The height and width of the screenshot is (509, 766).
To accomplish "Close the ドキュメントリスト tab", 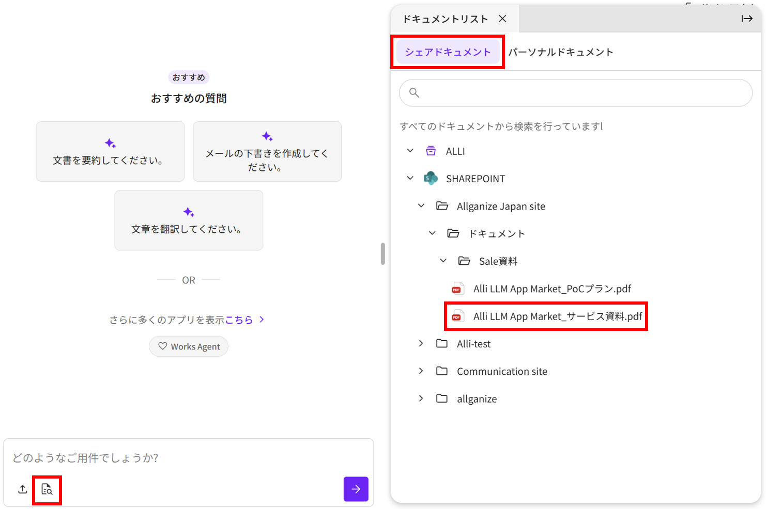I will [x=502, y=19].
